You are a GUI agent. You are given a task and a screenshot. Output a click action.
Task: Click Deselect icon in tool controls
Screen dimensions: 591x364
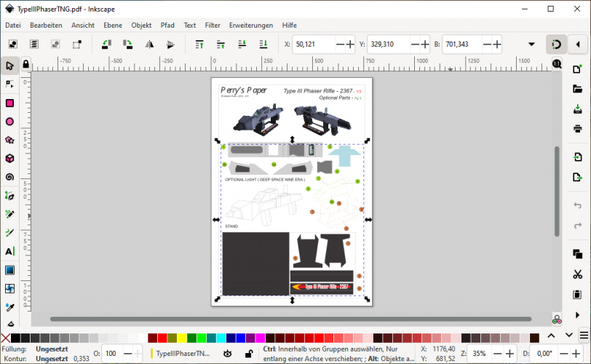55,44
